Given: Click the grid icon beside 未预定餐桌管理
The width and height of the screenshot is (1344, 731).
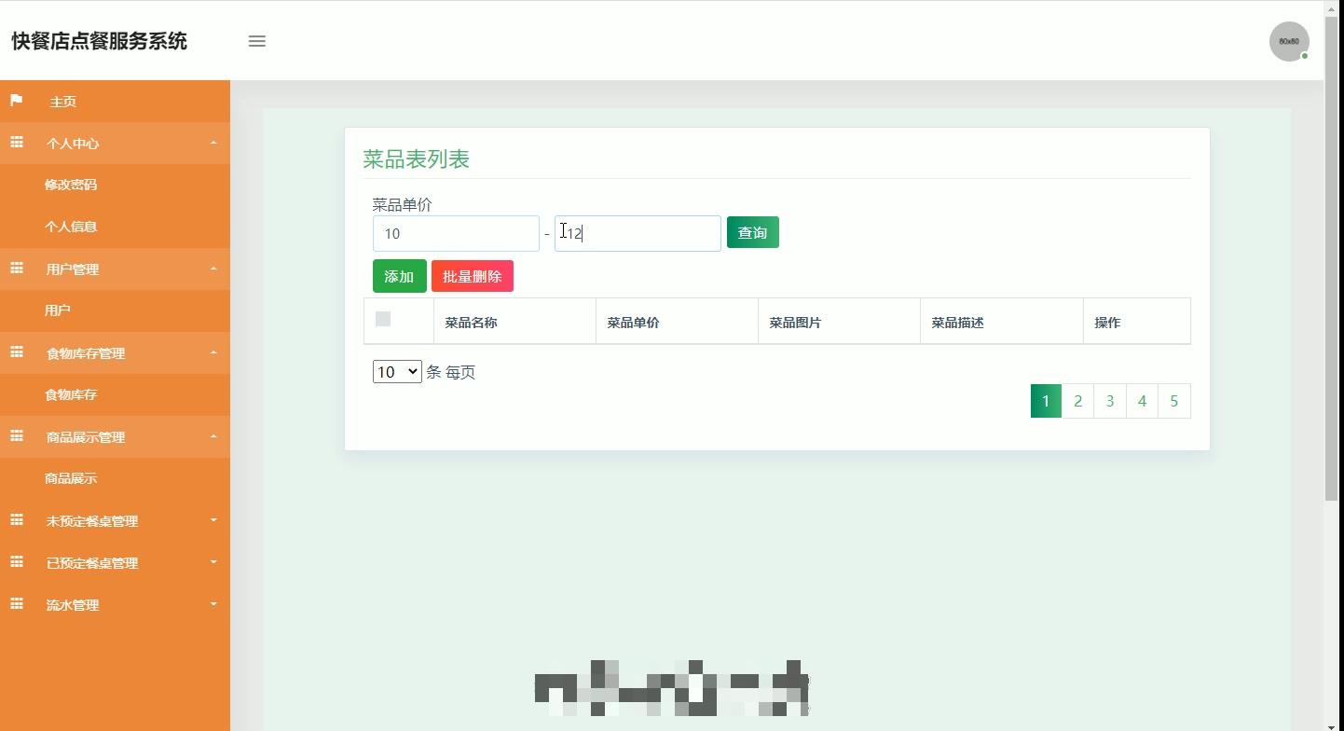Looking at the screenshot, I should [x=16, y=520].
